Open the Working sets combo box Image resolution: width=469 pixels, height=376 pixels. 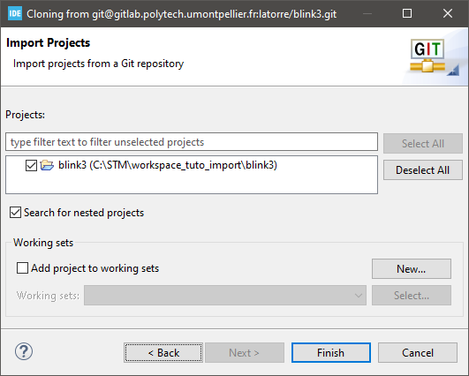point(225,296)
